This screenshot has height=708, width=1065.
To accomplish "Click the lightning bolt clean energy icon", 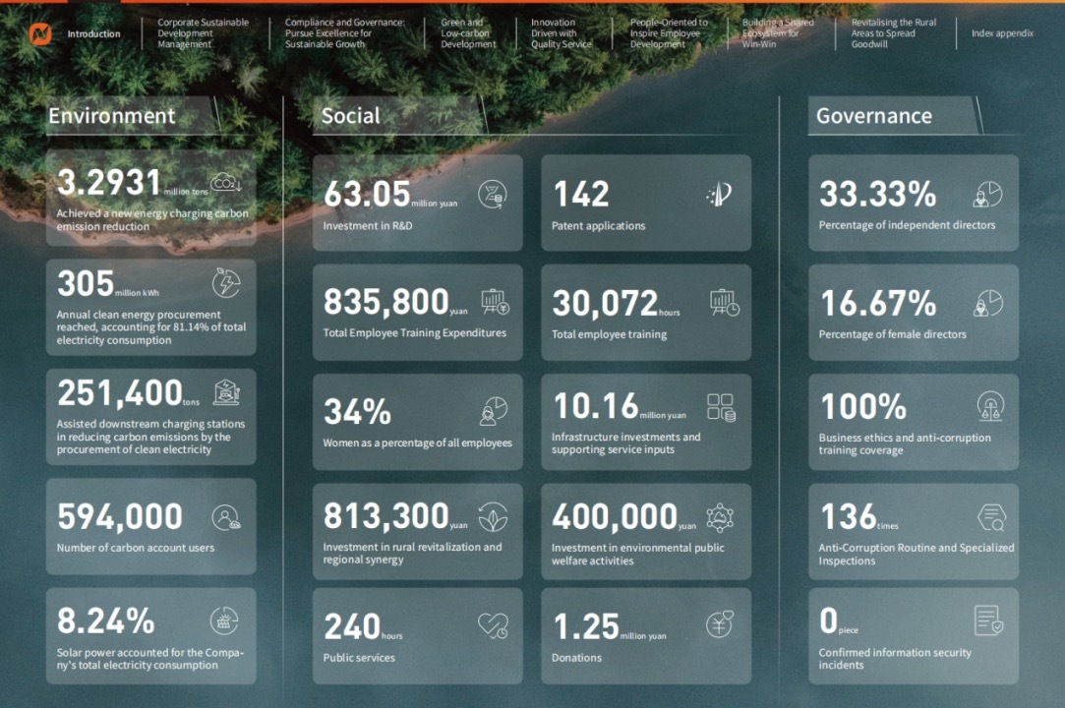I will 226,283.
